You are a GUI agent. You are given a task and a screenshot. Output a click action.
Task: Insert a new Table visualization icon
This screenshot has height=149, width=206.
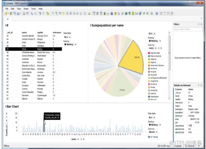click(94, 14)
